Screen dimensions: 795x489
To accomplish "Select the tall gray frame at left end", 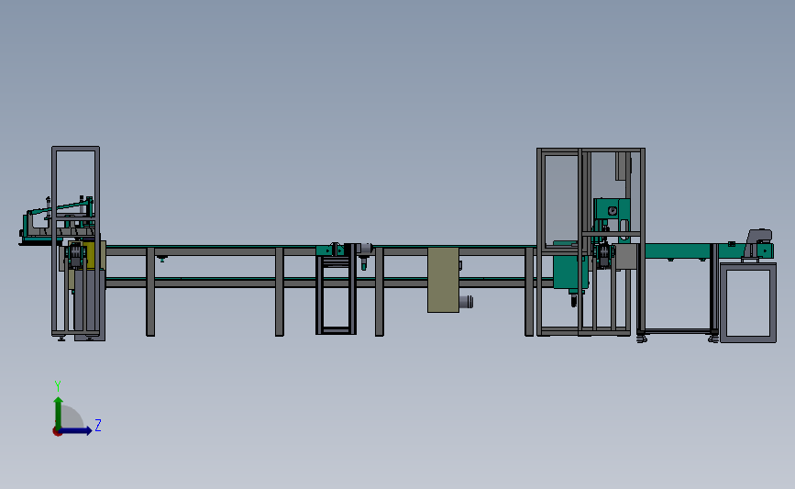I will (x=75, y=241).
